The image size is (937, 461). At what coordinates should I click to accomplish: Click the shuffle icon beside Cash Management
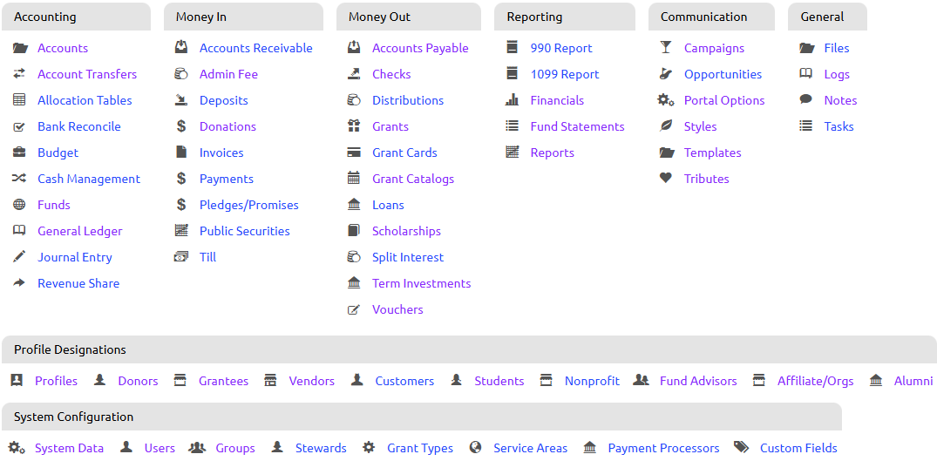(x=19, y=178)
